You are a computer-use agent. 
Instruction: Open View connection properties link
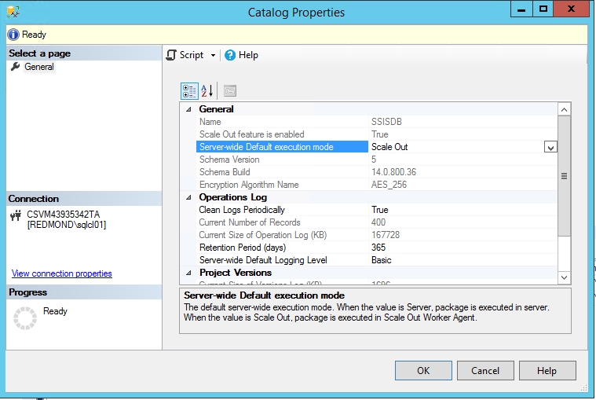(62, 273)
